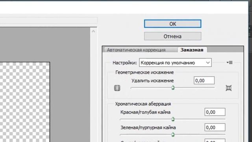252x142 pixels.
Task: Click the Настройки label text
Action: (124, 63)
